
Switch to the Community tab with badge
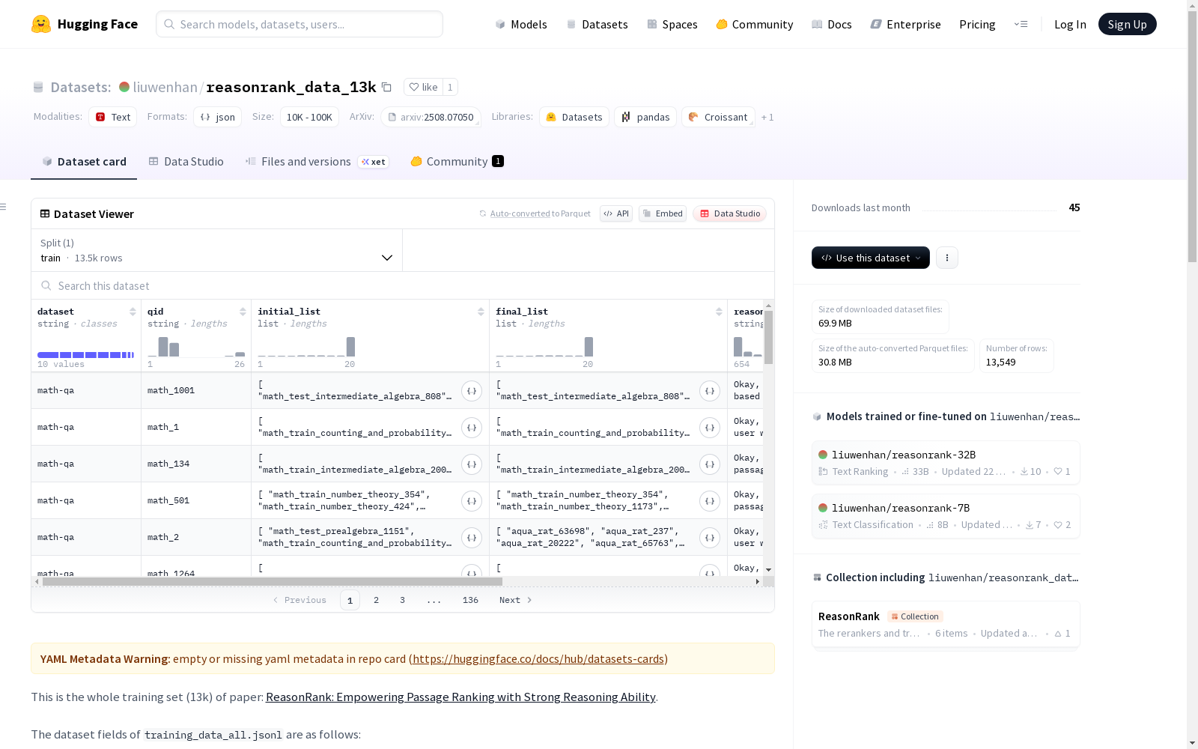(x=457, y=162)
